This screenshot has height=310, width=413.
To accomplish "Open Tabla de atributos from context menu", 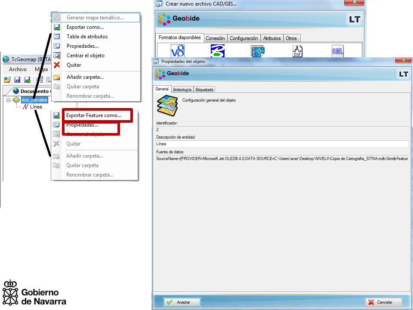I will point(87,37).
